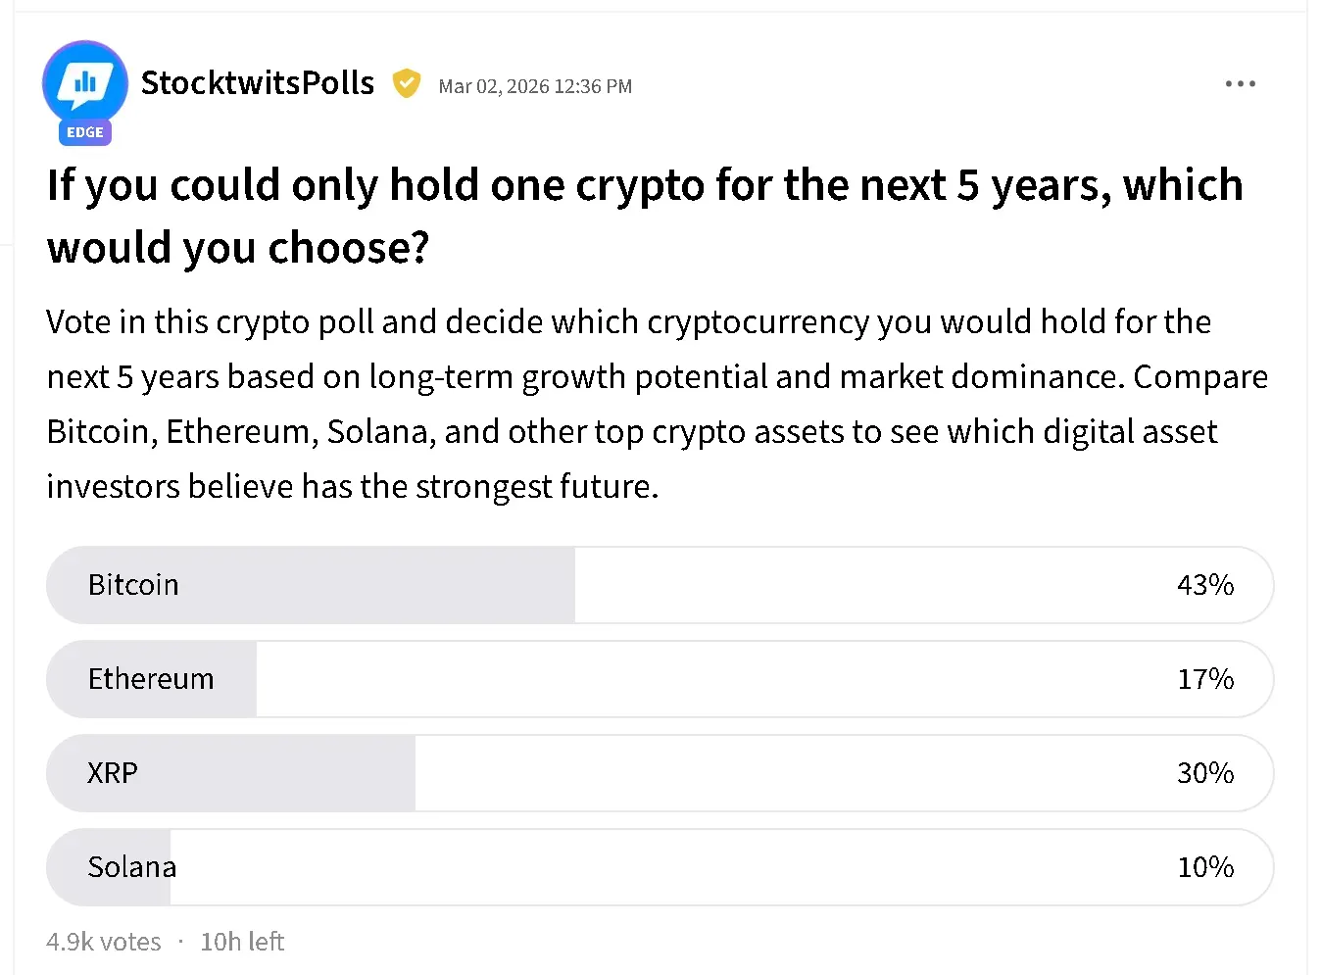
Task: Click the 43% result for Bitcoin
Action: (1204, 585)
